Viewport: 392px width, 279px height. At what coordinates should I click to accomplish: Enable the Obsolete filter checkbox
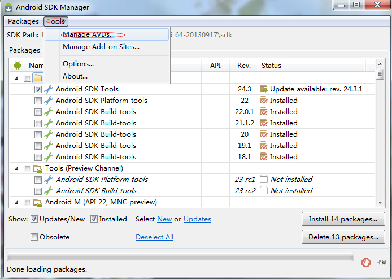point(34,237)
